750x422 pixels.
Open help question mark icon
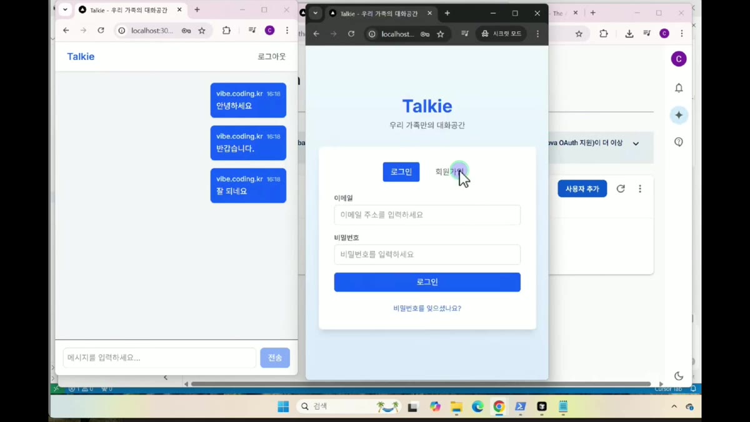click(679, 142)
